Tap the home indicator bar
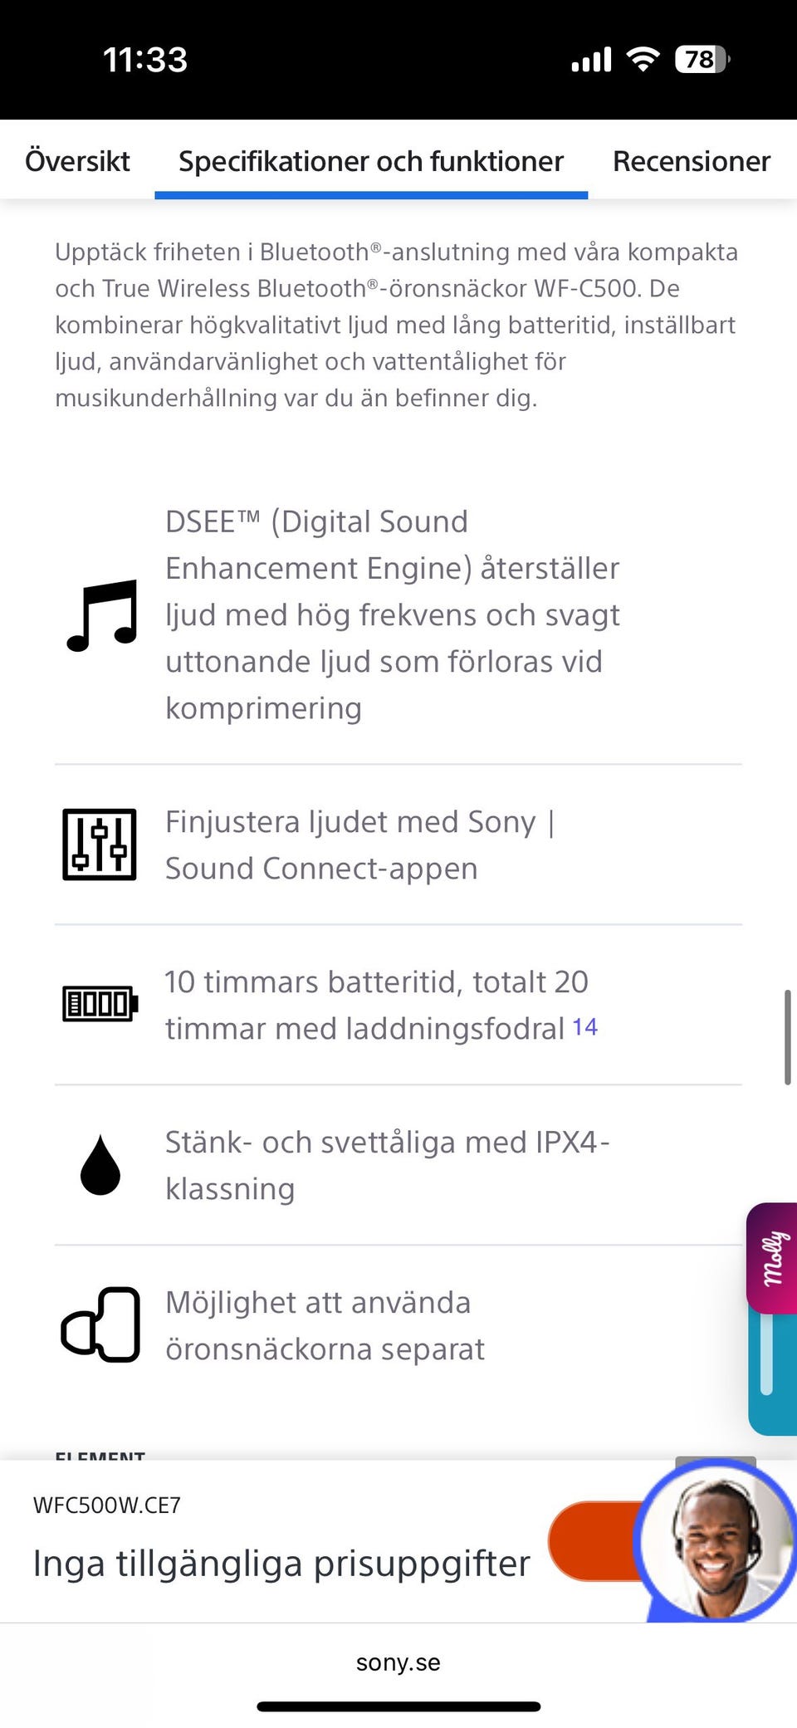Viewport: 797px width, 1728px height. tap(398, 1706)
